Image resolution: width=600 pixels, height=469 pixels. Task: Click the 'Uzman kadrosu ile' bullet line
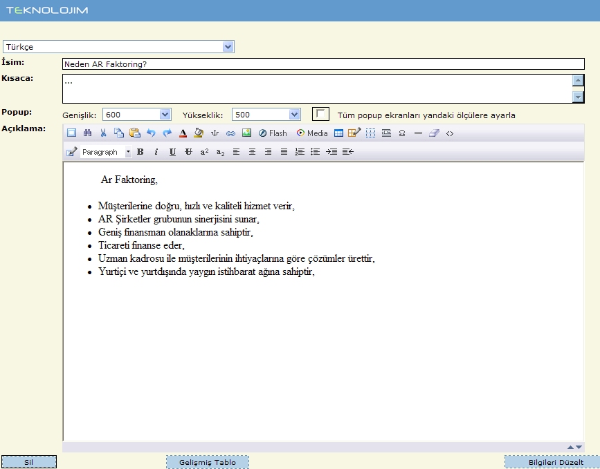[237, 258]
